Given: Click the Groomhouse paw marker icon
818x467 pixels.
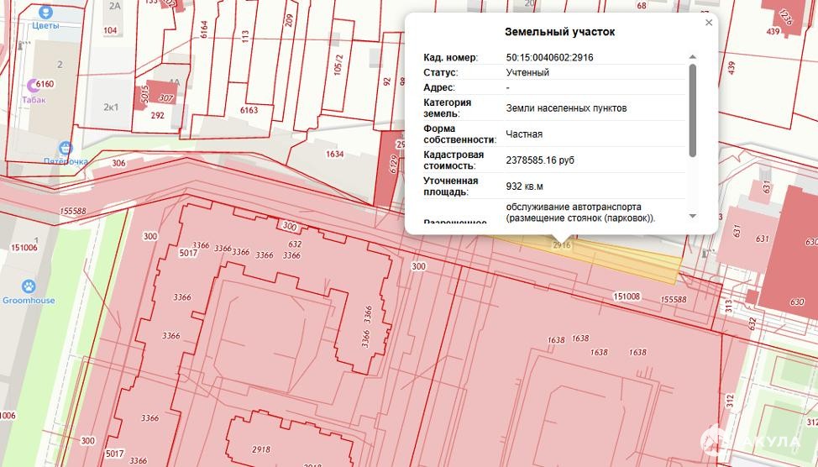Looking at the screenshot, I should click(x=29, y=286).
